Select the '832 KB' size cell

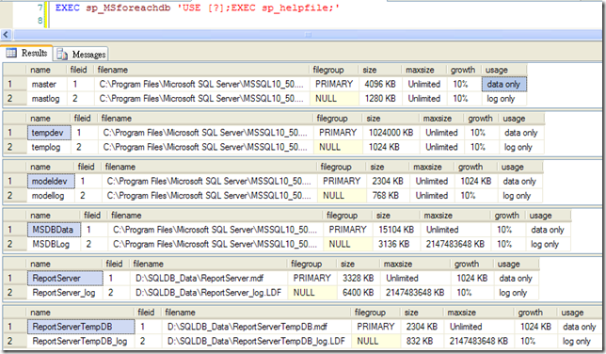click(x=422, y=341)
